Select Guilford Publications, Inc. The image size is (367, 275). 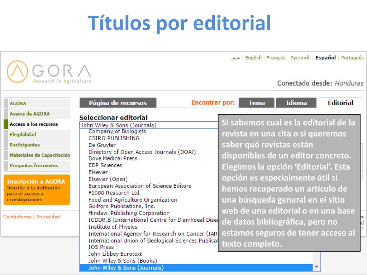pos(122,206)
